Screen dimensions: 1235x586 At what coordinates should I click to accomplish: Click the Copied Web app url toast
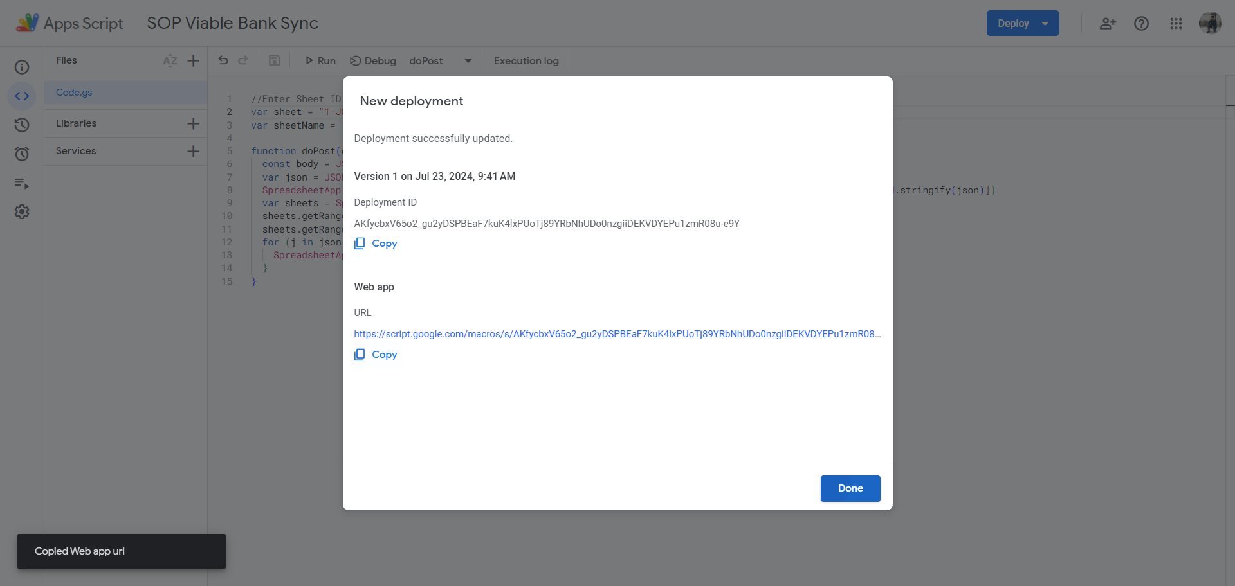coord(122,551)
